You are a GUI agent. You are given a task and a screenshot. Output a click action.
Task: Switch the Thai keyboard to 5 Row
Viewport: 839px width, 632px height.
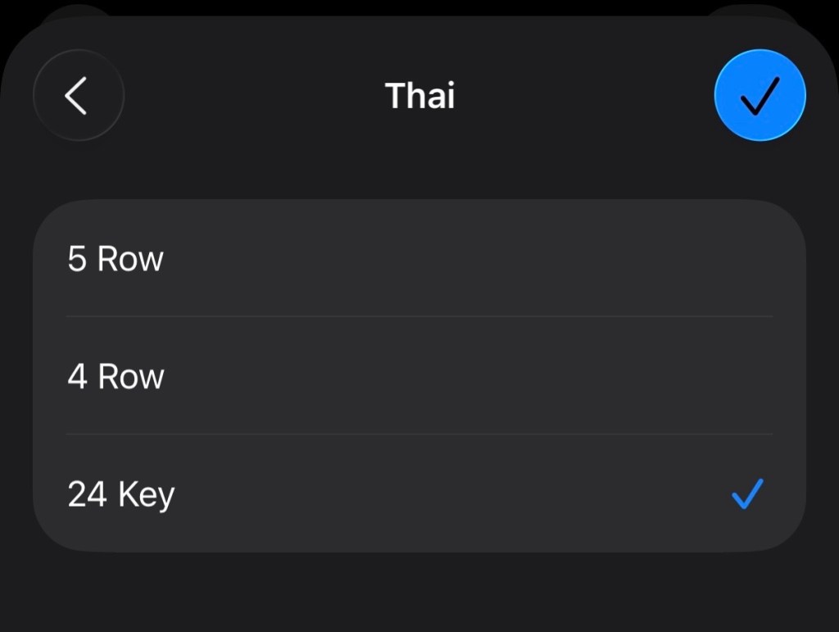[418, 259]
